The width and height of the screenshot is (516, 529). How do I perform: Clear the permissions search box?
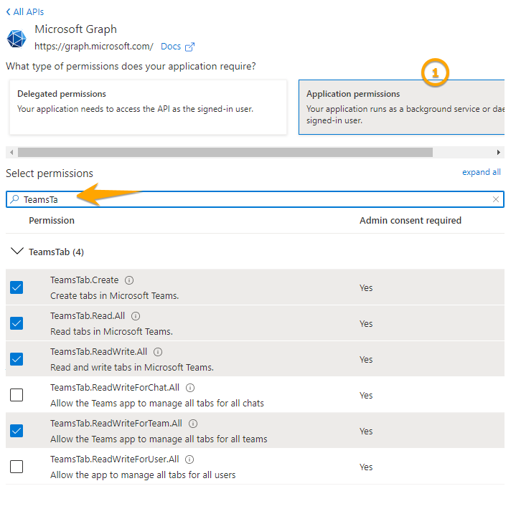tap(495, 199)
